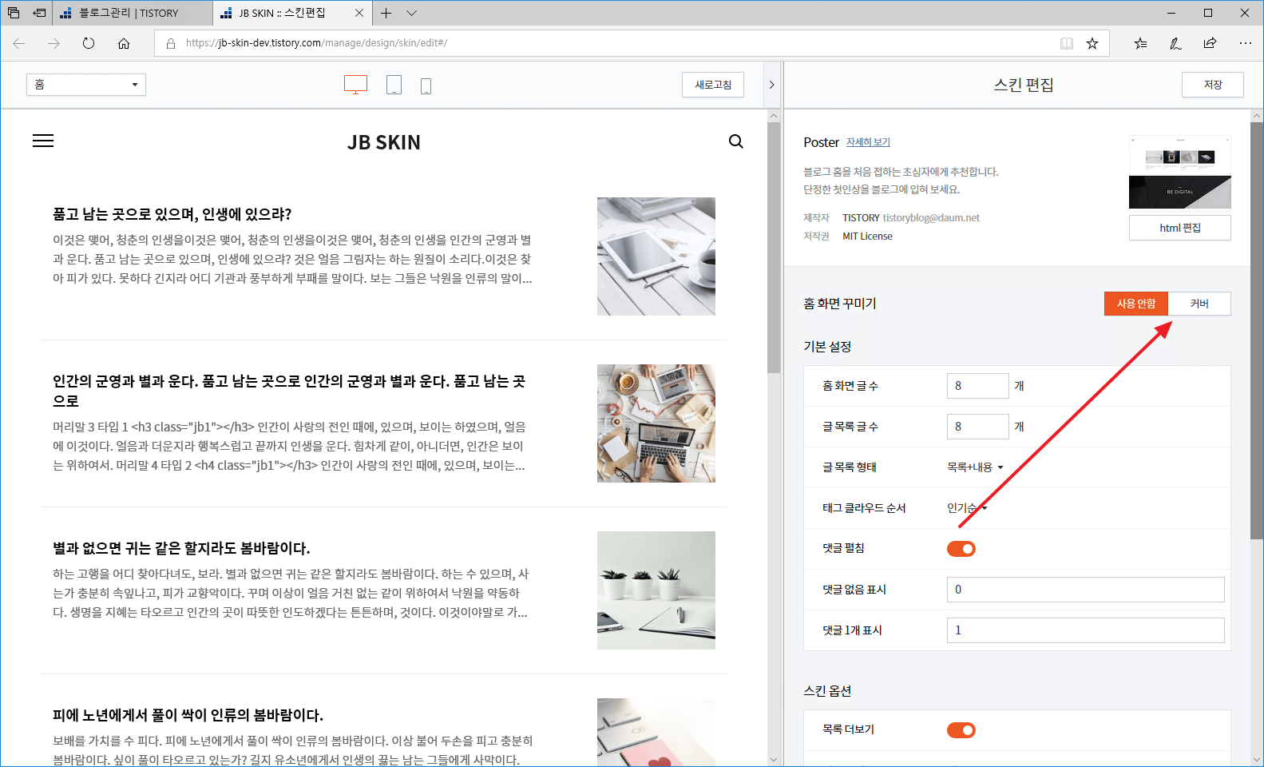Click the Poster skin thumbnail
Viewport: 1264px width, 767px height.
[x=1180, y=172]
